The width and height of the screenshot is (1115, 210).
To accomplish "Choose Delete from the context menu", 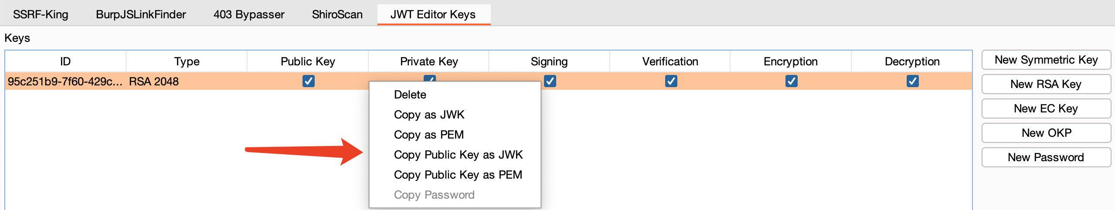I will pos(410,95).
